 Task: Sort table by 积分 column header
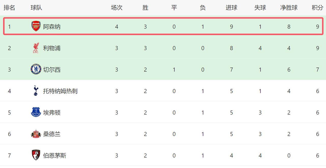click(x=317, y=8)
